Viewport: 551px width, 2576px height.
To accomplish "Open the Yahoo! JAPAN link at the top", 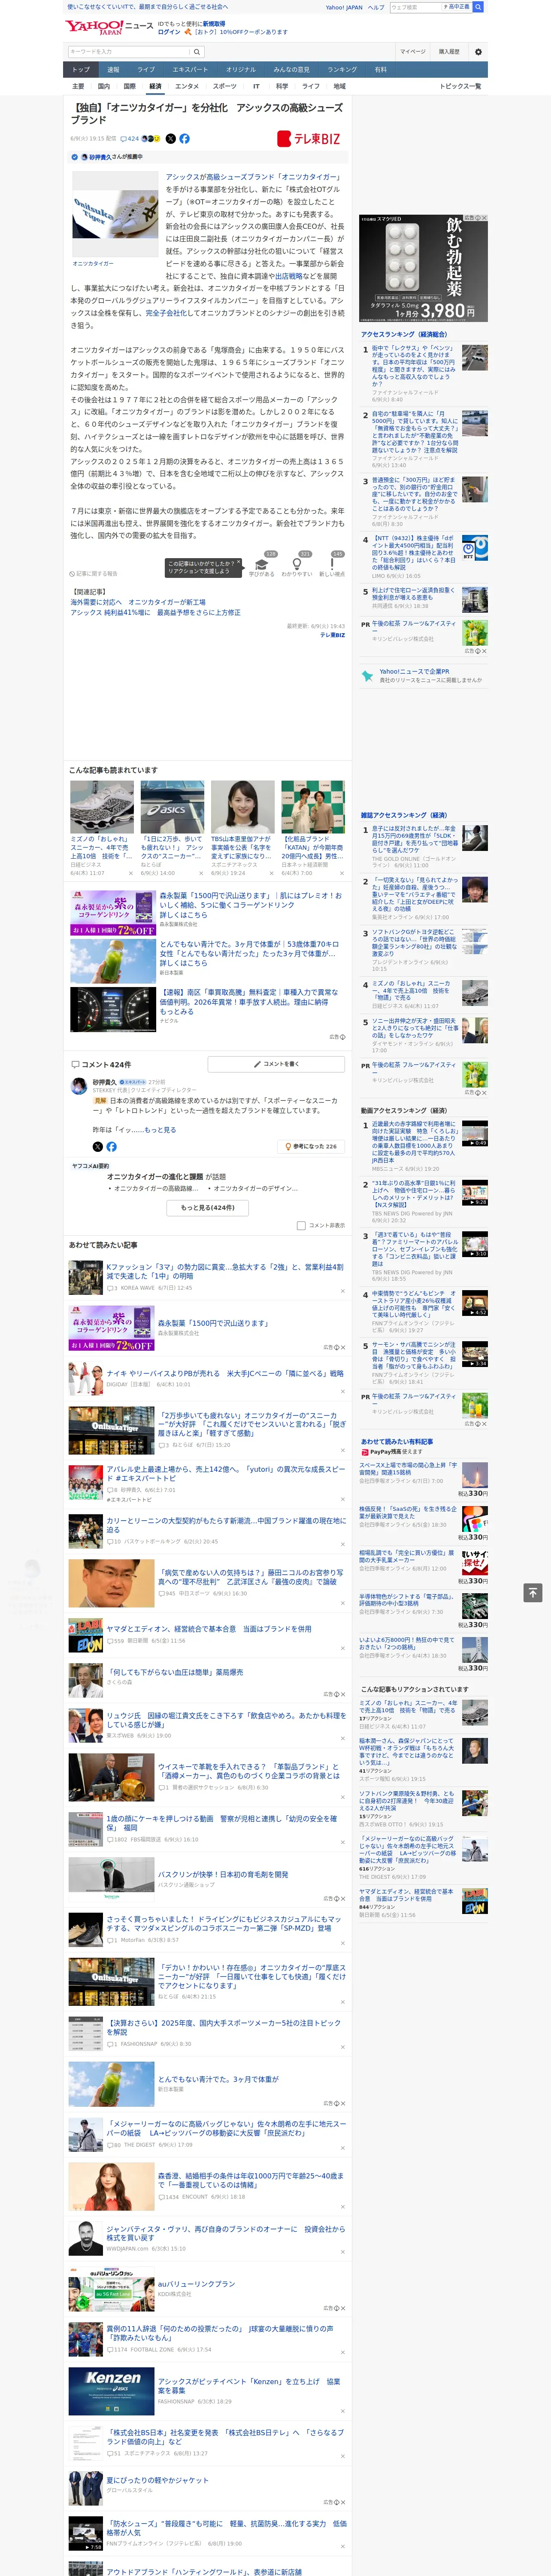I will coord(344,8).
